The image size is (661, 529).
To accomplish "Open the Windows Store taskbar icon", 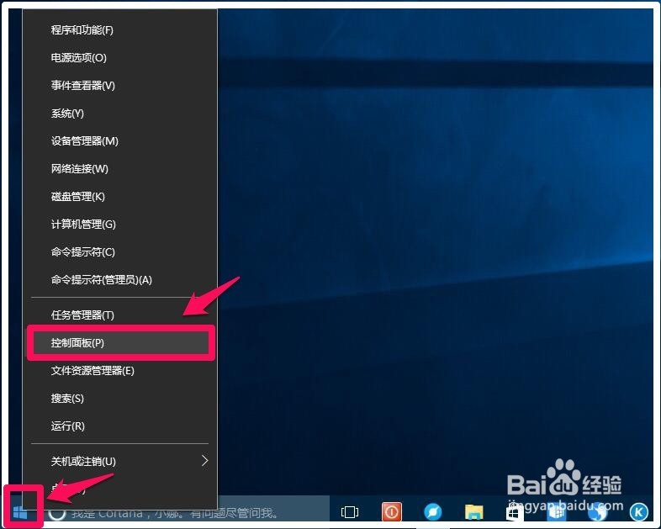I will pos(515,513).
